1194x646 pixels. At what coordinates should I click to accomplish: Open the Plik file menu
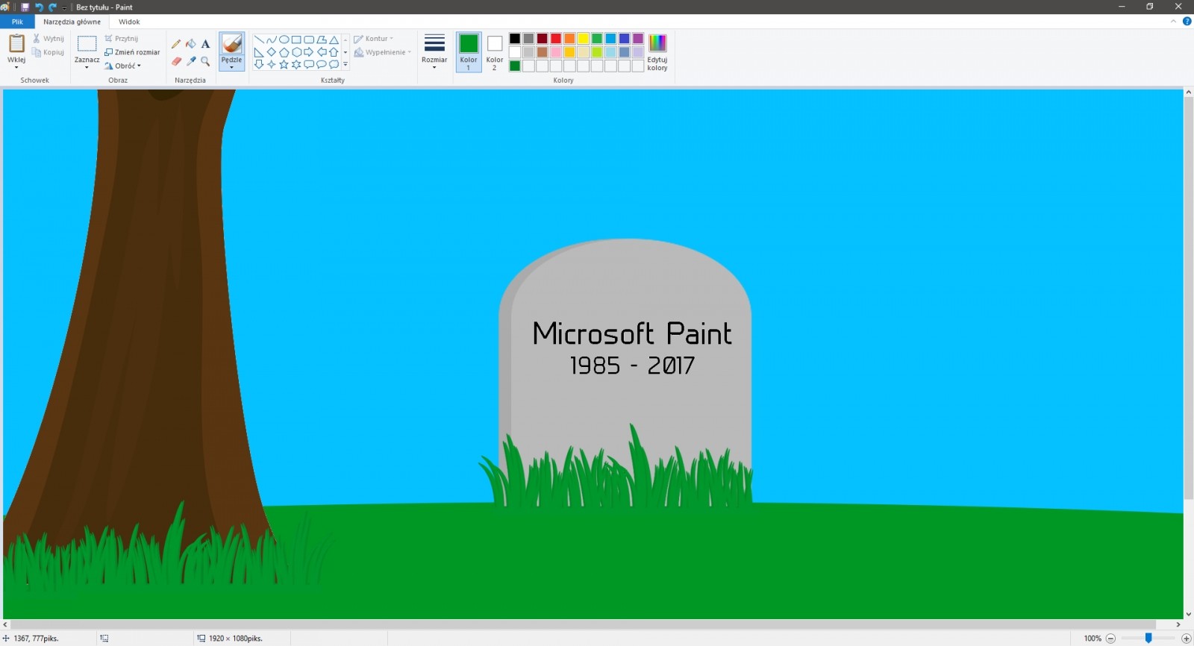[17, 22]
